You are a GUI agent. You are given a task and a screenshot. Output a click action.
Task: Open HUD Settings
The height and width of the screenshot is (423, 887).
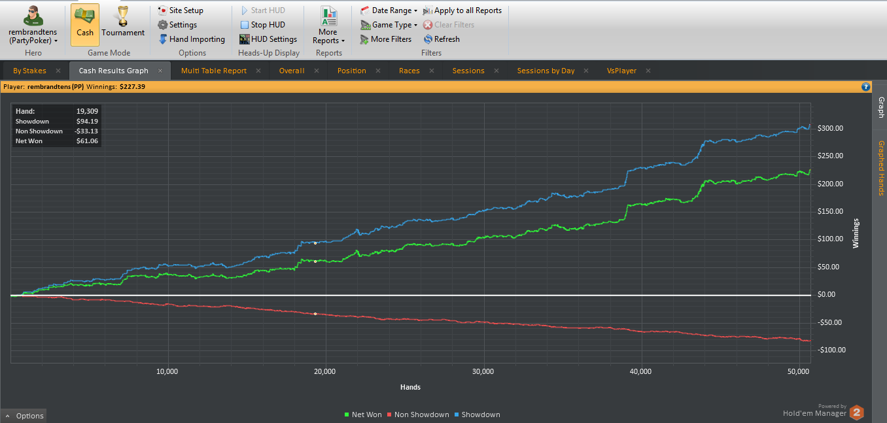[x=268, y=39]
